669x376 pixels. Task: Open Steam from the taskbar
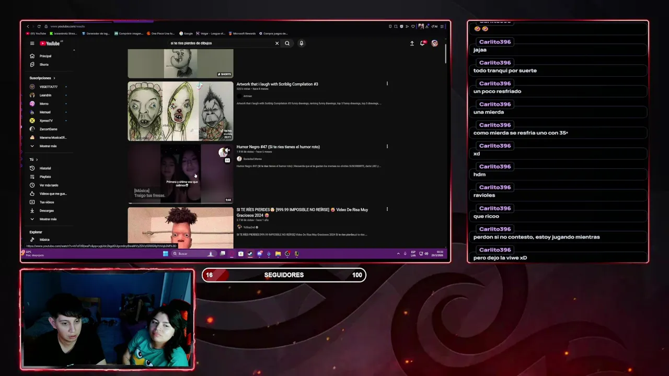coord(250,254)
